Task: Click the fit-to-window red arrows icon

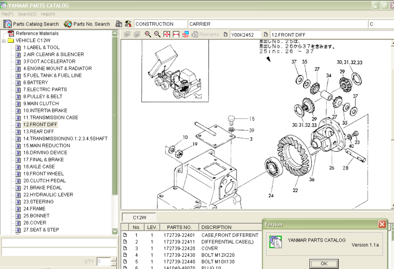Action: click(x=167, y=34)
